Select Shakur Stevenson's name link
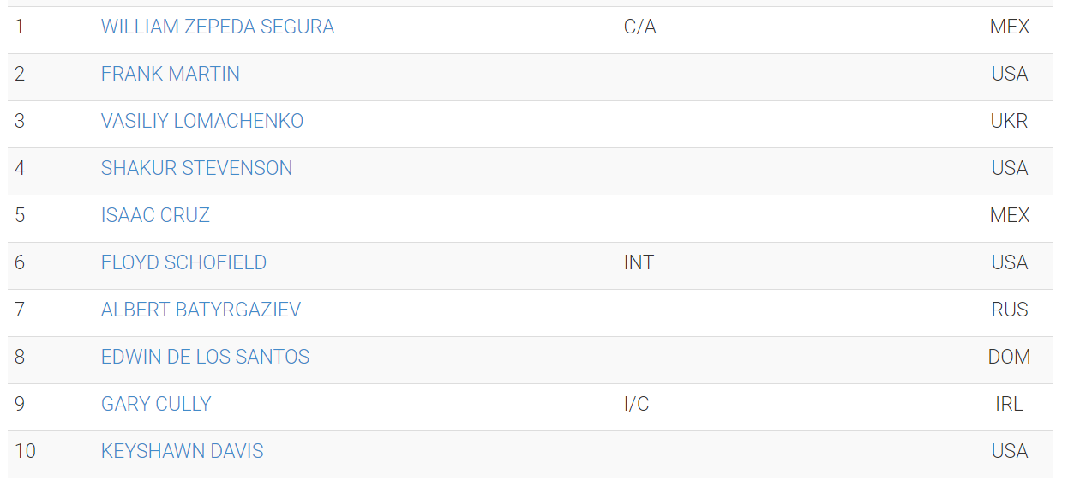The height and width of the screenshot is (481, 1074). pos(197,168)
